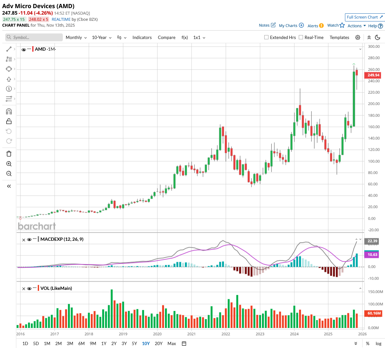
Task: Zoom in on the chart
Action: [x=9, y=164]
